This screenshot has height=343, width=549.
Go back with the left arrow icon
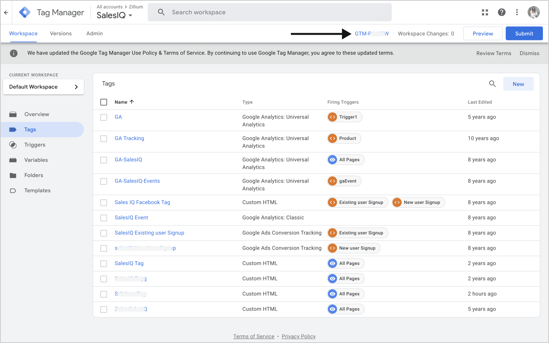6,13
